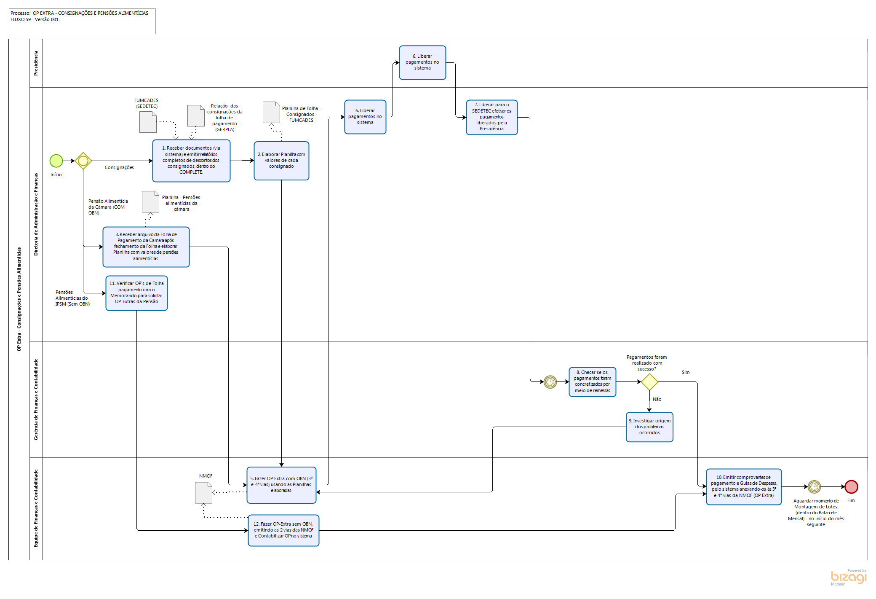Screen dimensions: 876x599
Task: Click the red Fim end event
Action: click(x=851, y=487)
